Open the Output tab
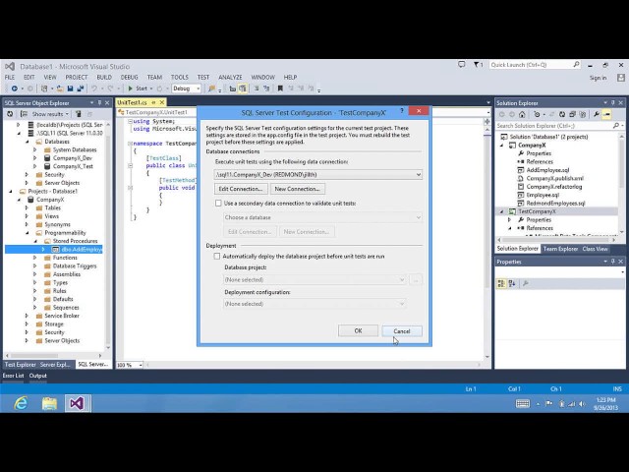Viewport: 629px width, 472px height. click(x=38, y=376)
